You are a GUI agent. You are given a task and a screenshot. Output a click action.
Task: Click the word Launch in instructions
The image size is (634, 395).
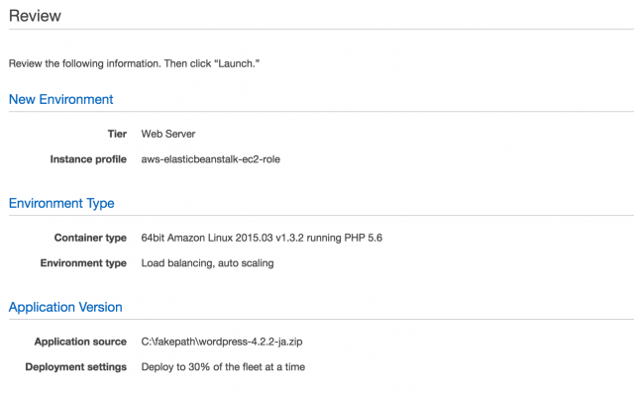pos(236,63)
